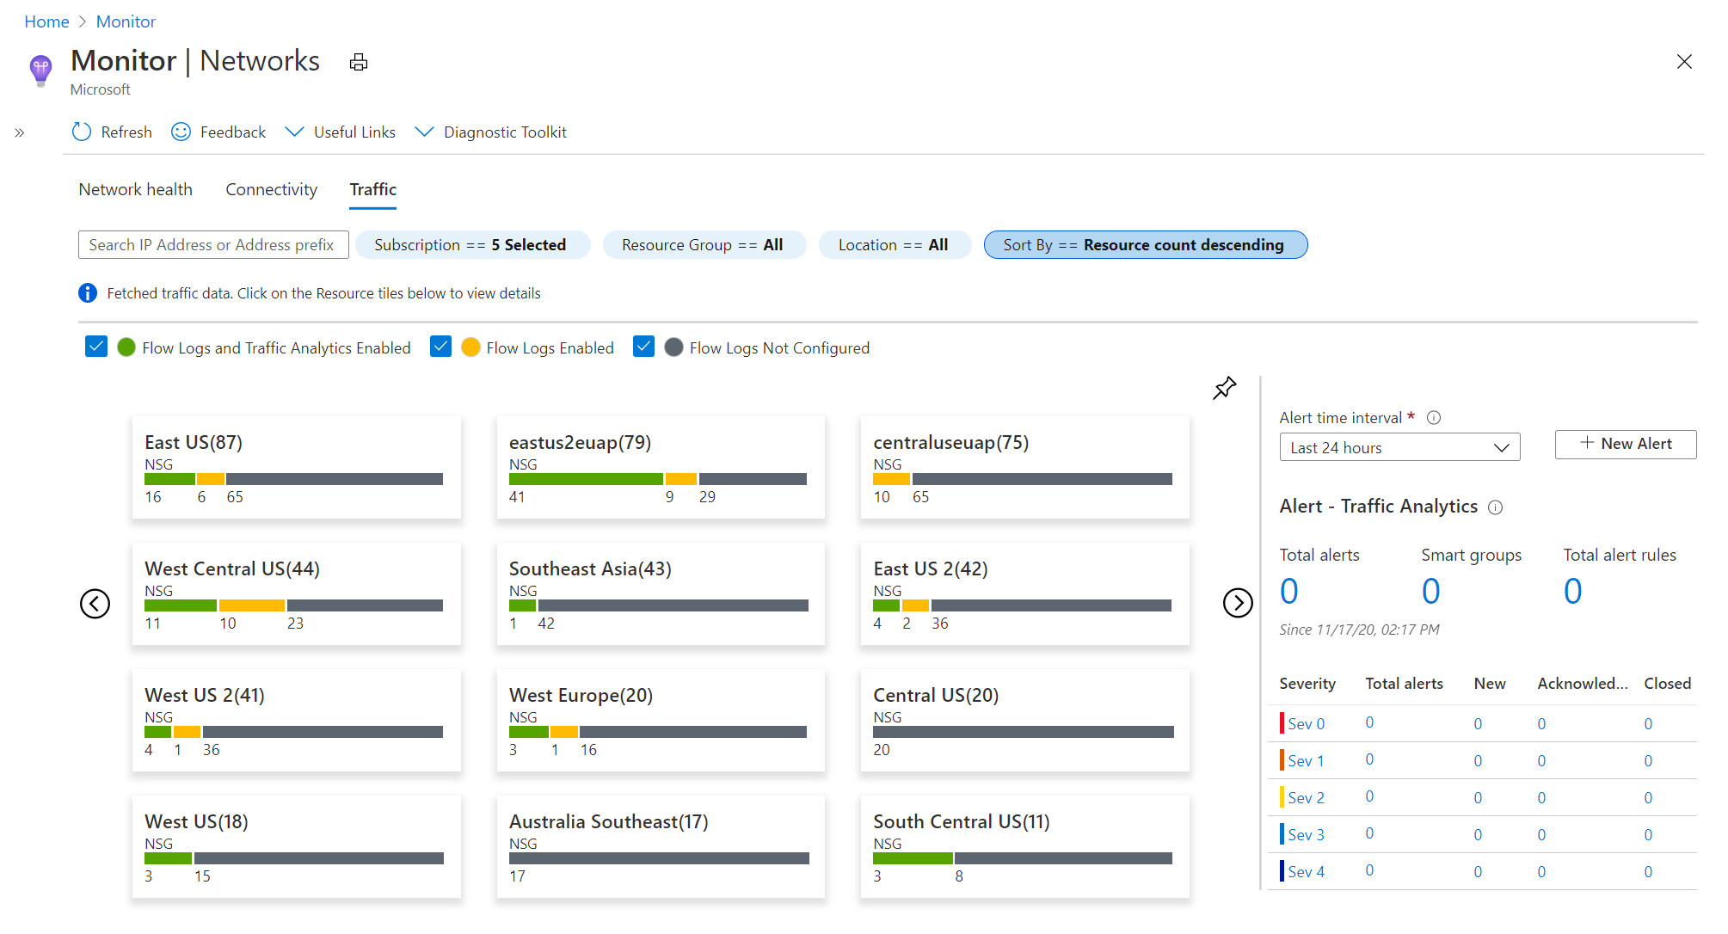Uncheck Flow Logs and Traffic Analytics Enabled
Image resolution: width=1728 pixels, height=934 pixels.
click(96, 347)
